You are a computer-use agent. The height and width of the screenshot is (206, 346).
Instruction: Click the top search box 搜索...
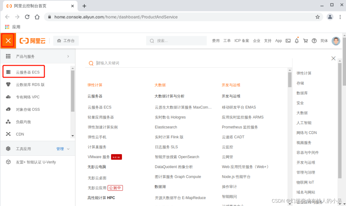[176, 41]
